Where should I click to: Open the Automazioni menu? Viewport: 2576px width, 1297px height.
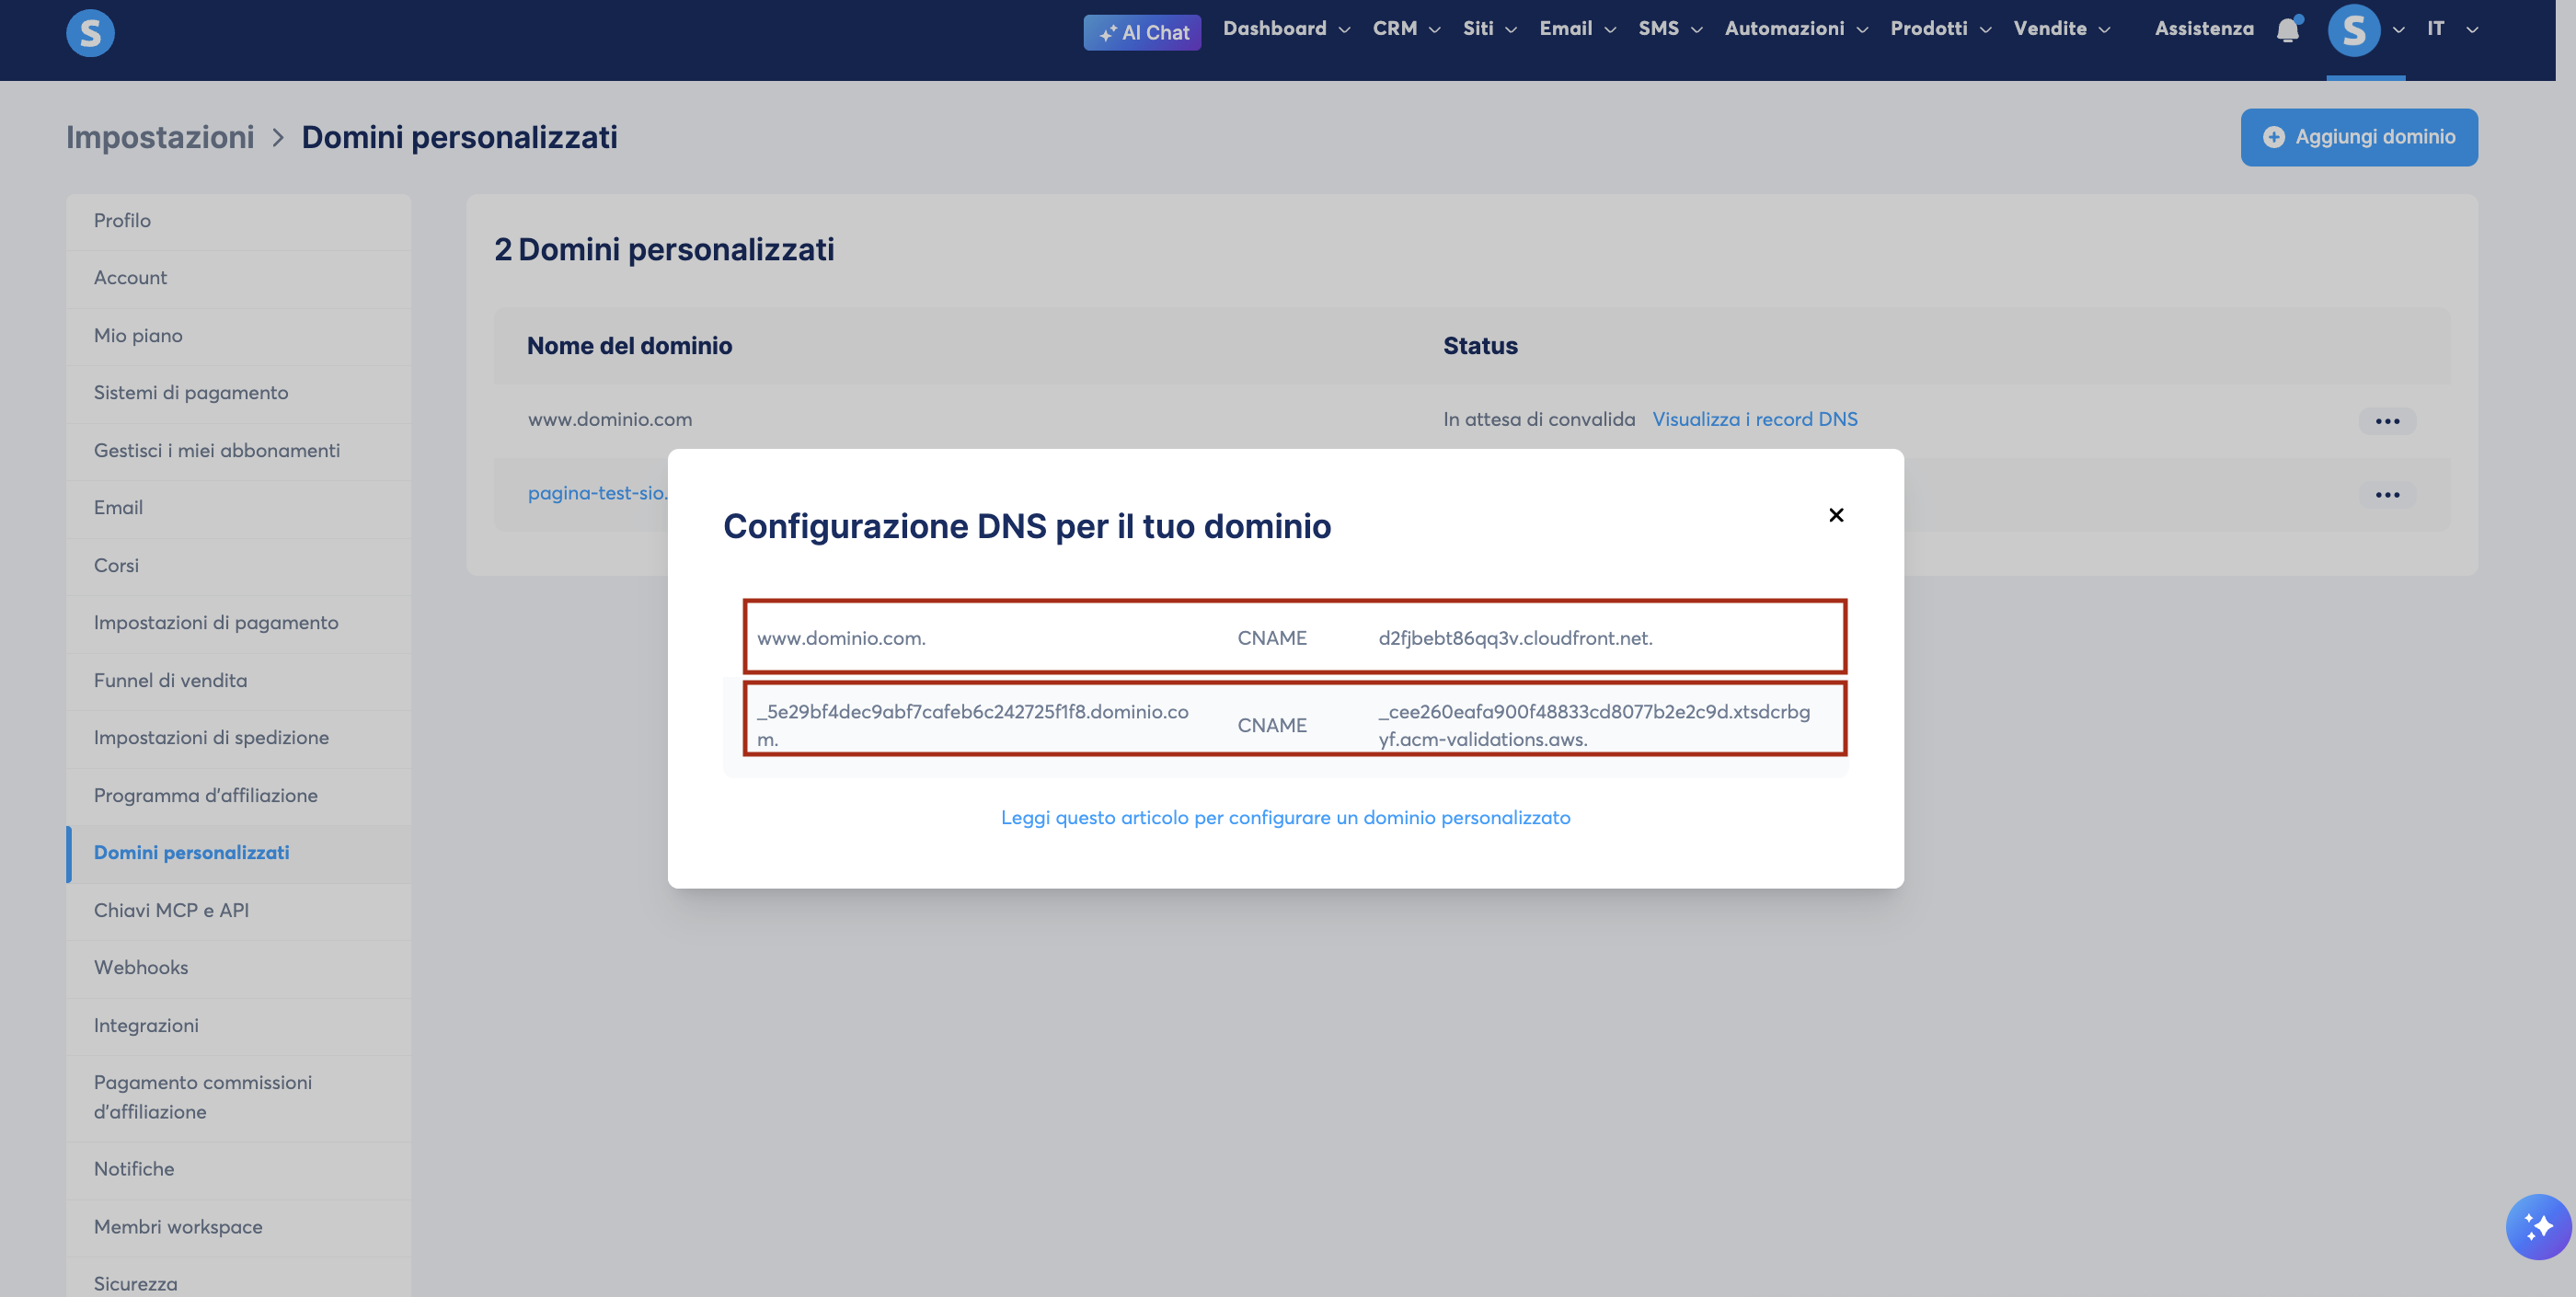[x=1796, y=29]
